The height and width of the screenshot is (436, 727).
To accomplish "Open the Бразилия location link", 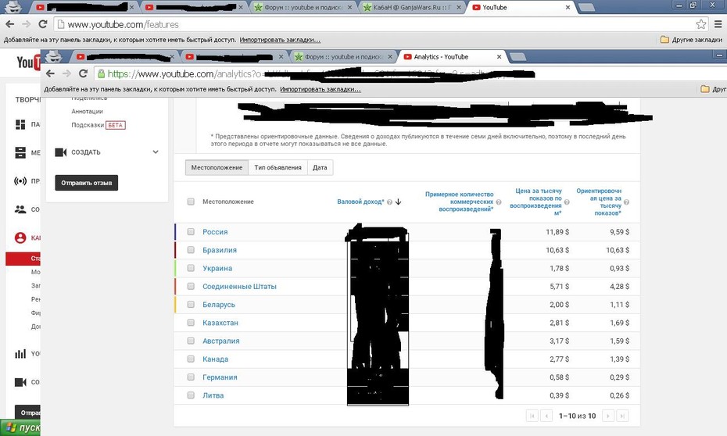I will [220, 250].
